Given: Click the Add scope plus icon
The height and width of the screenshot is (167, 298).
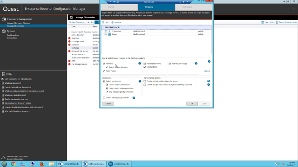Looking at the screenshot, I should coord(103,22).
